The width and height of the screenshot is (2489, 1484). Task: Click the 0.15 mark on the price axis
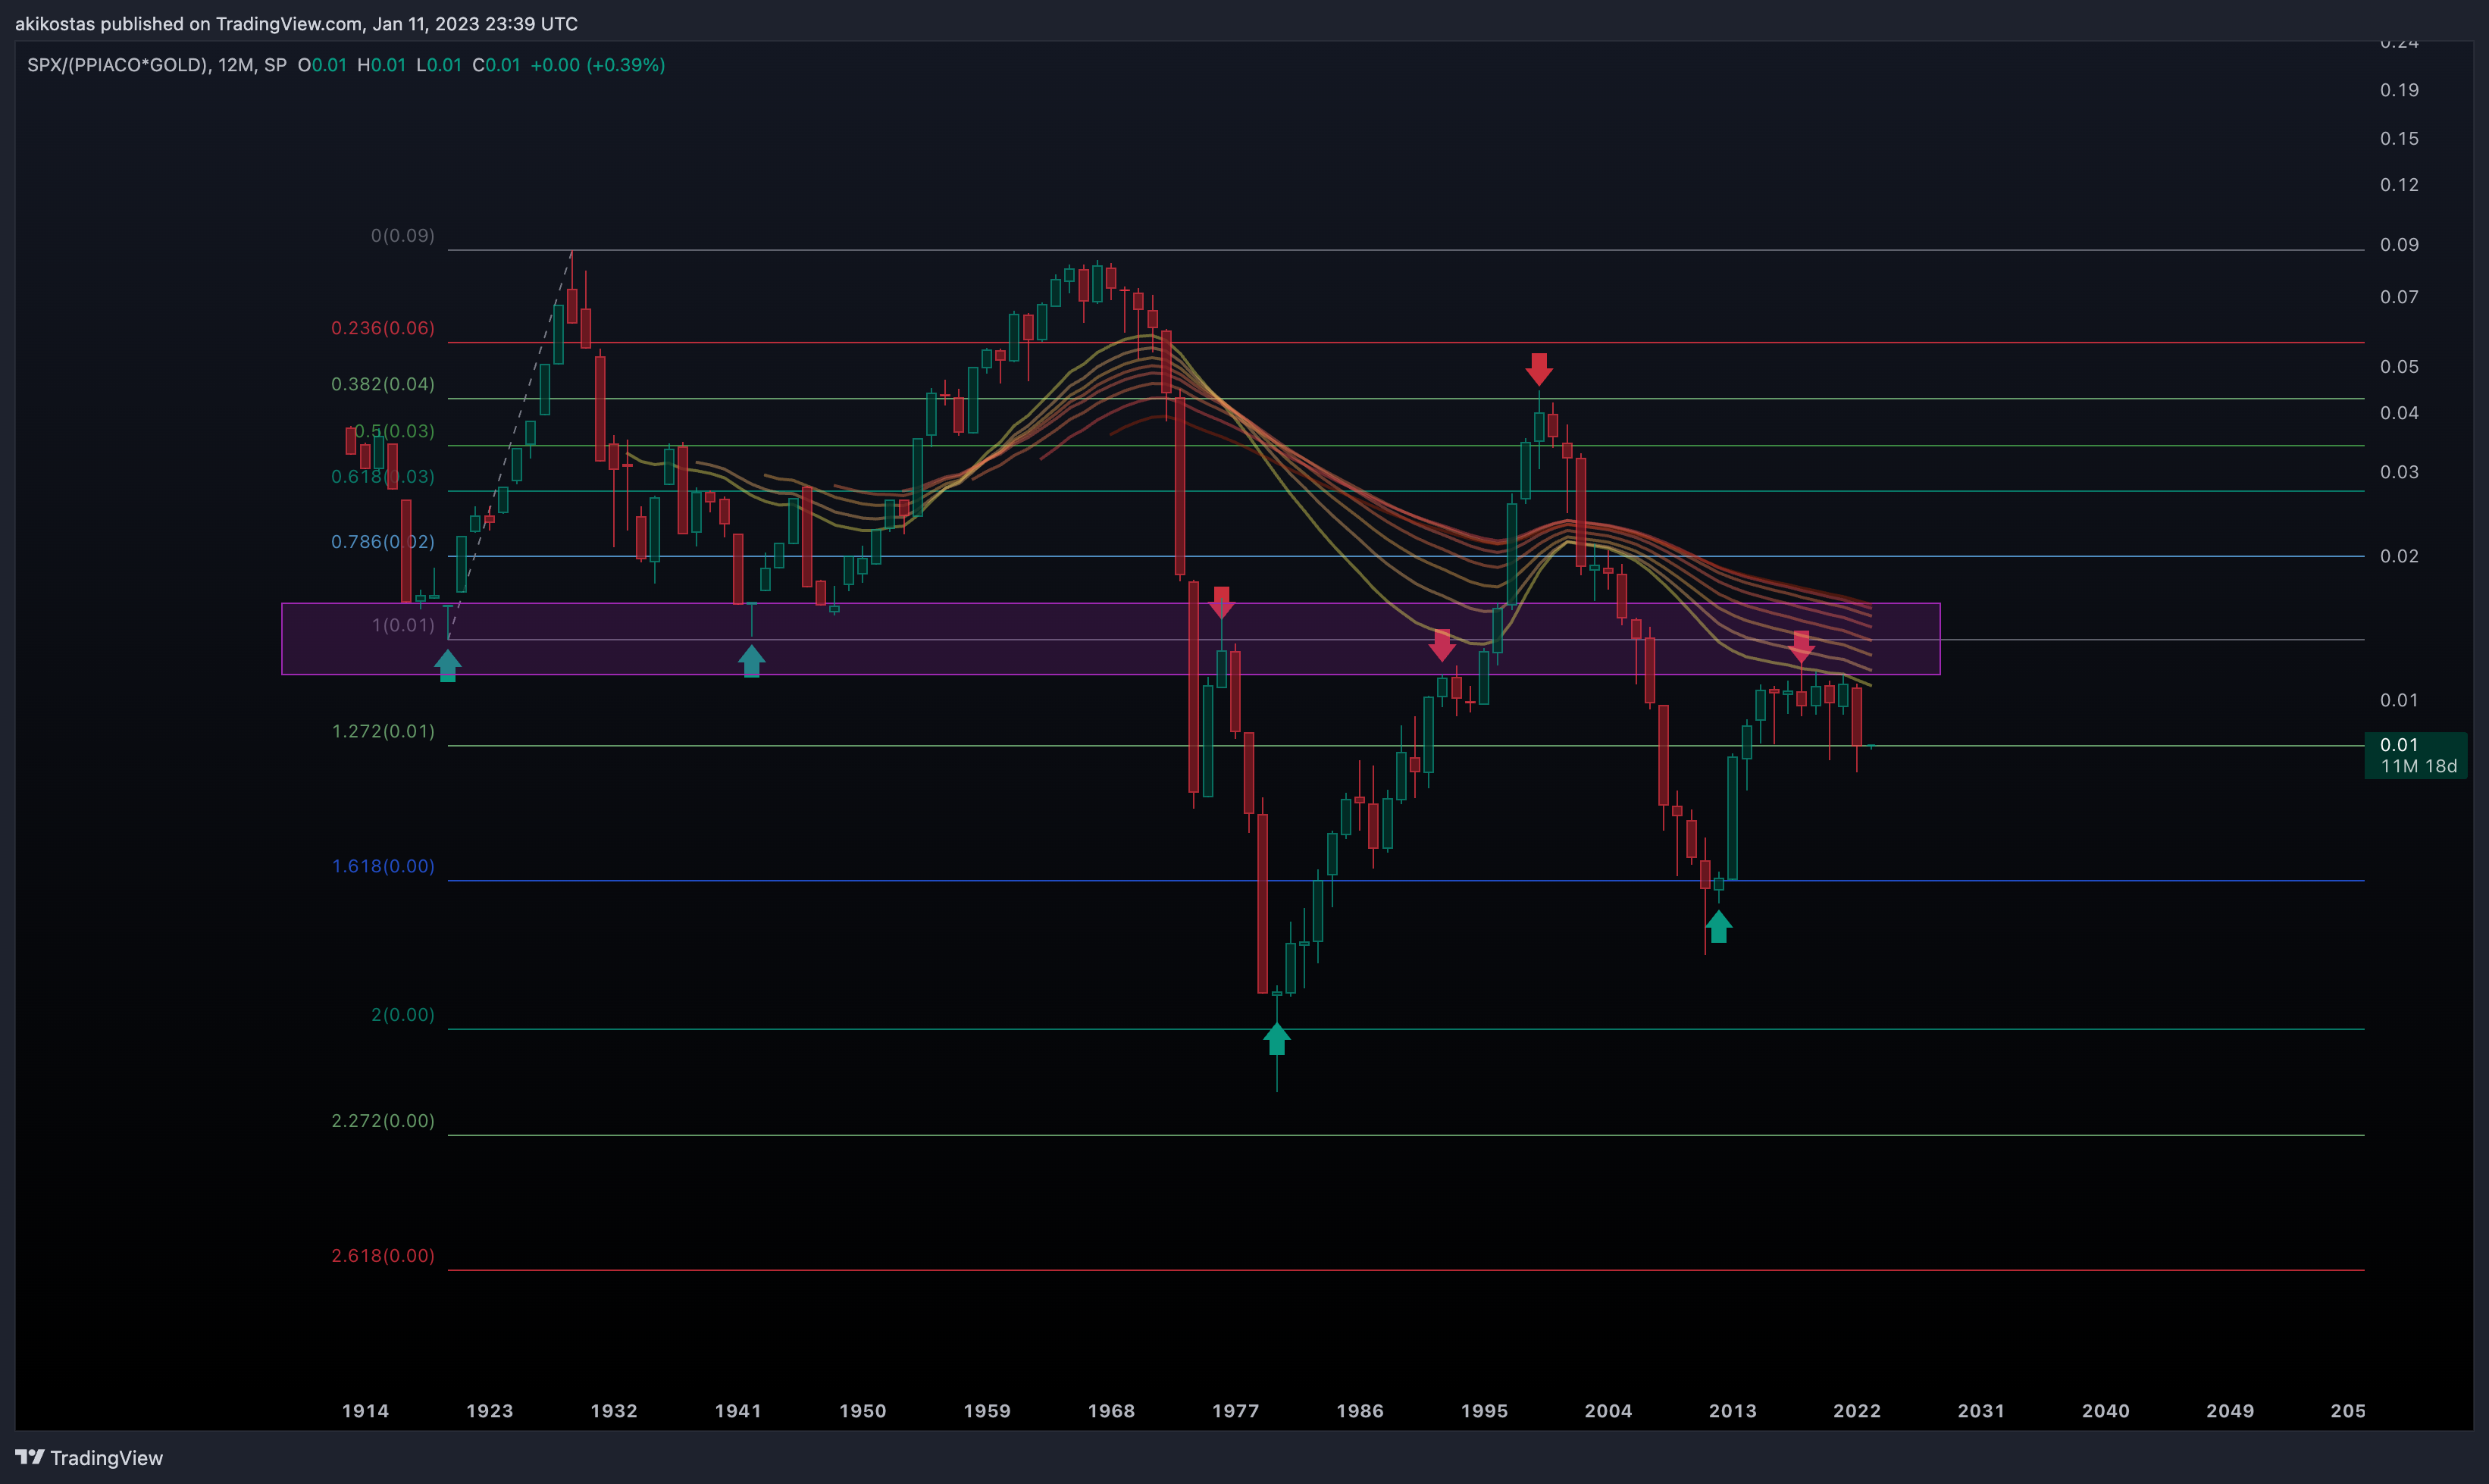pos(2399,139)
